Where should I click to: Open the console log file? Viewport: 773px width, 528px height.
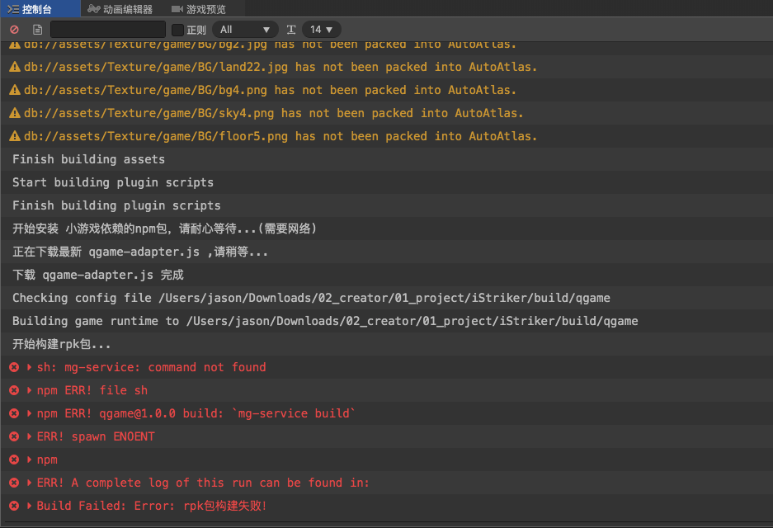[37, 30]
